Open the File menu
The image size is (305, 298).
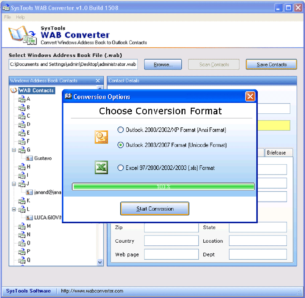click(7, 17)
